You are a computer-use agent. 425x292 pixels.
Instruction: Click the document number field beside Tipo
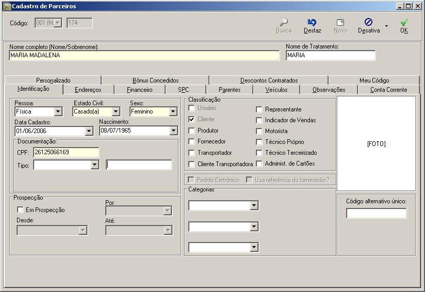tap(139, 165)
